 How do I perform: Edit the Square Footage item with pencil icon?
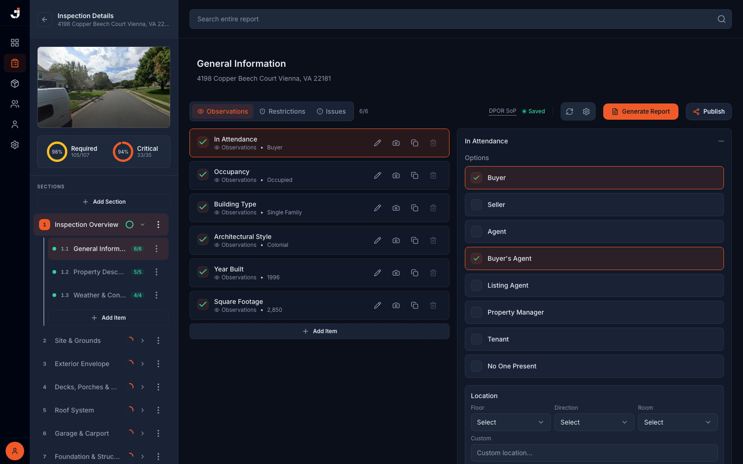[x=378, y=305]
